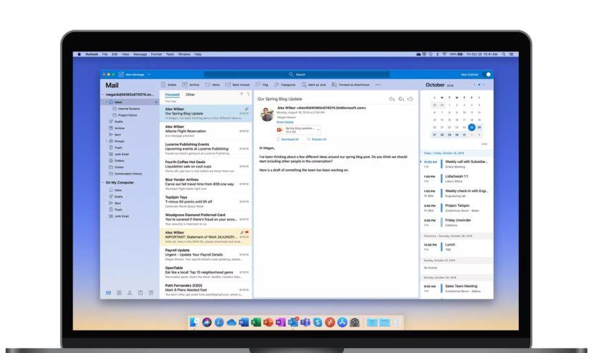593x353 pixels.
Task: Open the New Message dropdown arrow
Action: [149, 75]
